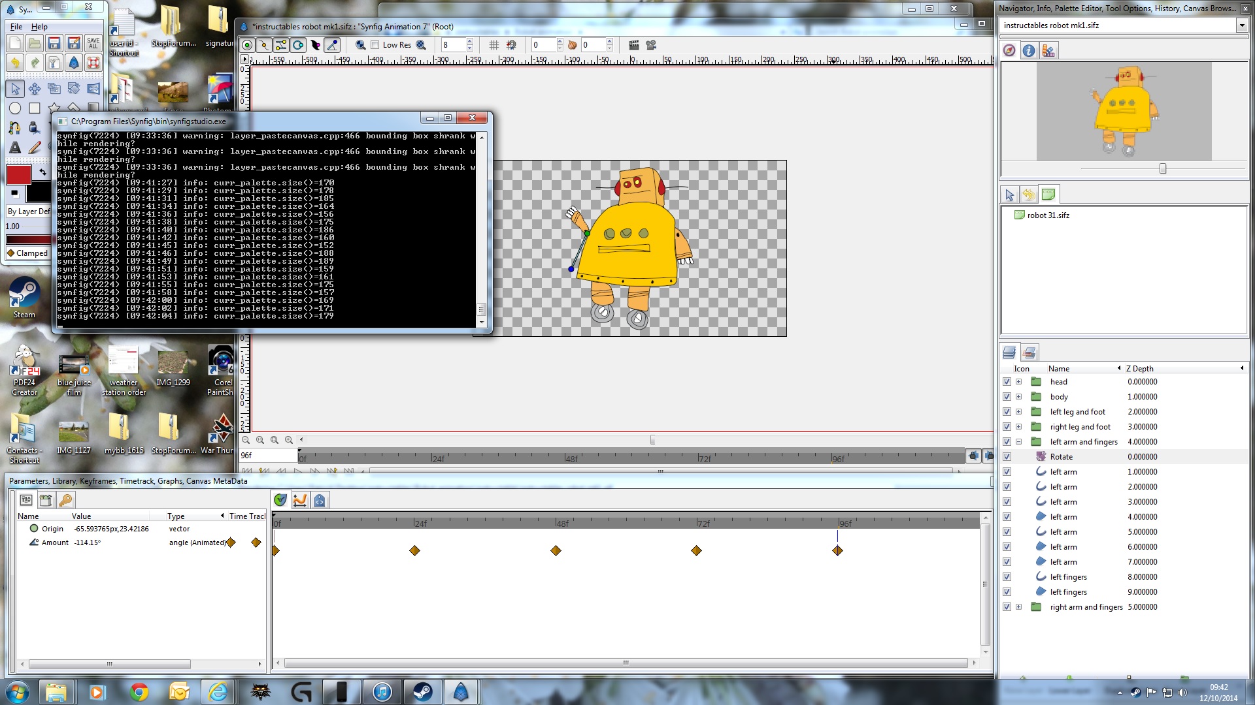Viewport: 1255px width, 705px height.
Task: Click the Name column header in Layers panel
Action: [x=1059, y=369]
